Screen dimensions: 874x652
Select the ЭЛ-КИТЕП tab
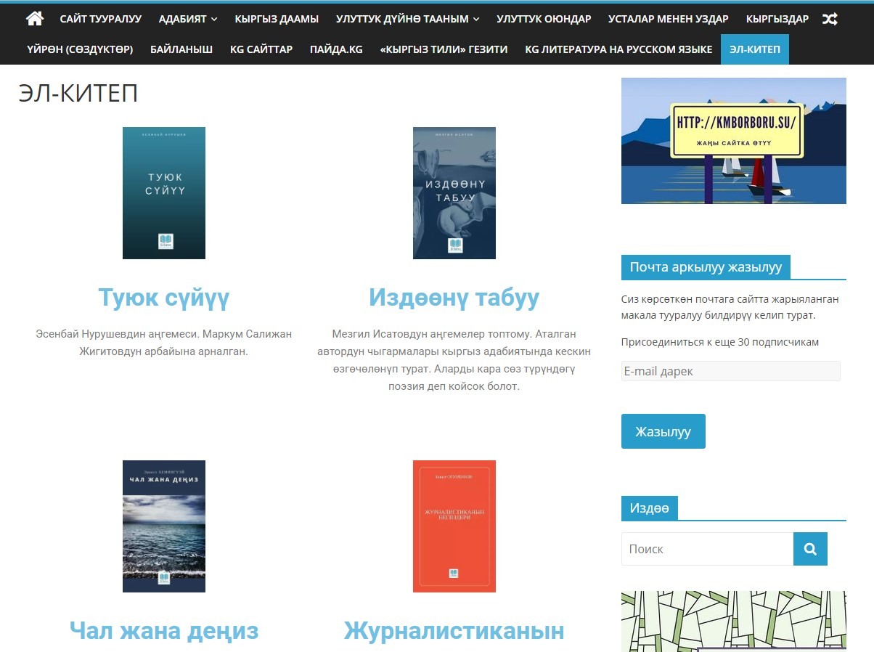(x=754, y=49)
